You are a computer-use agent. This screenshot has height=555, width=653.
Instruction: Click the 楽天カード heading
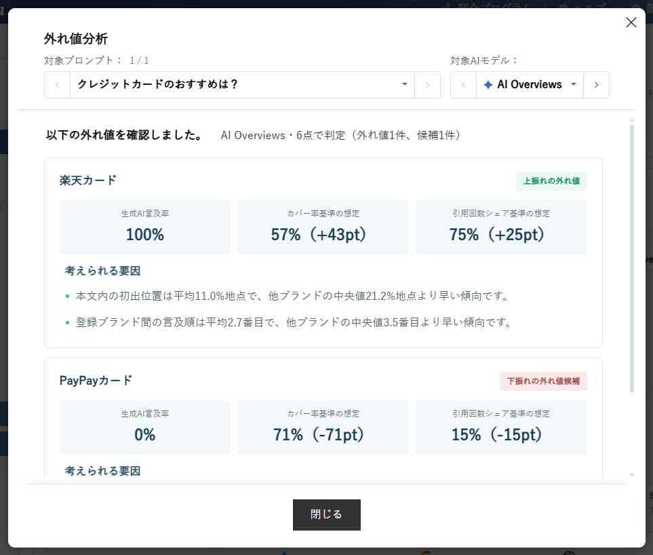(88, 180)
